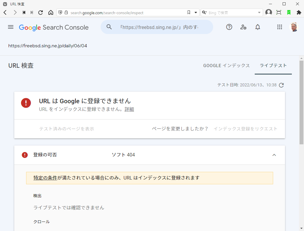Click the padlock security icon
This screenshot has height=231, width=304.
point(66,12)
